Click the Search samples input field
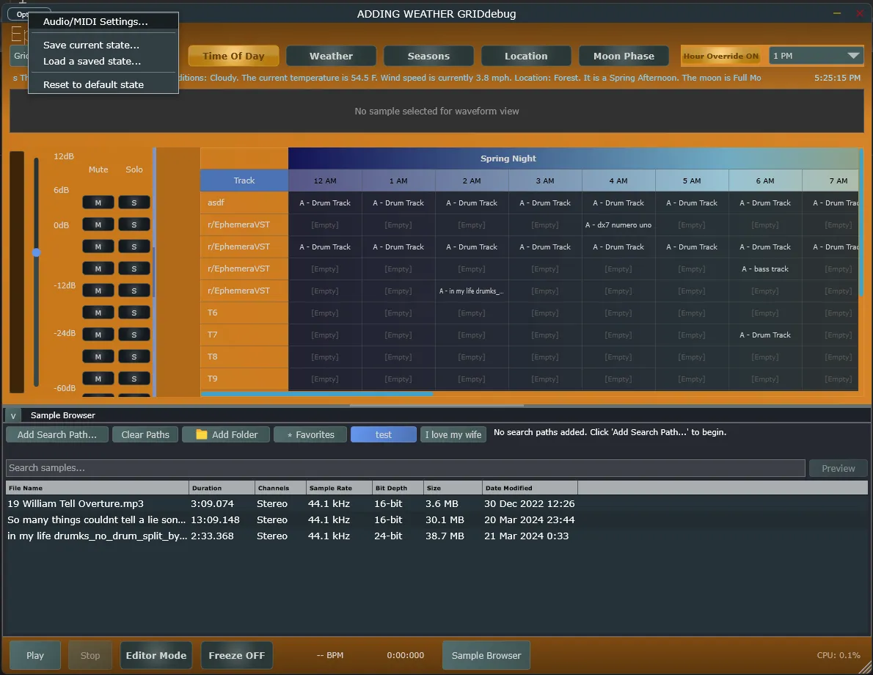 pos(405,468)
